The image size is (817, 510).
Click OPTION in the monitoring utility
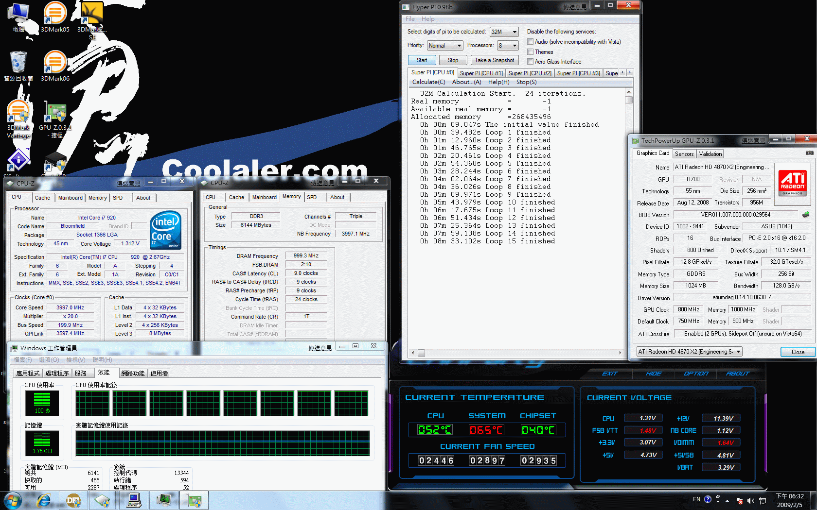[x=696, y=374]
